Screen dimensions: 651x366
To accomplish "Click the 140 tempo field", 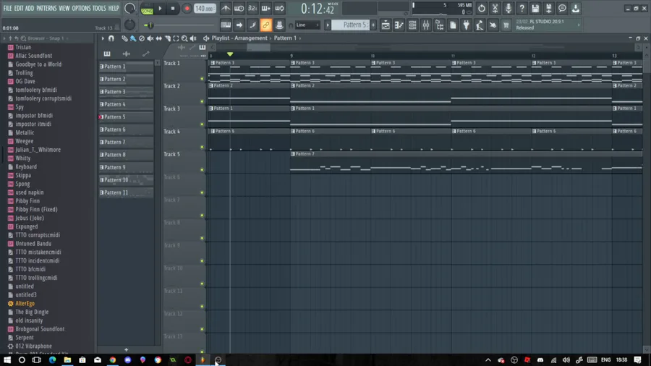I will click(x=205, y=8).
